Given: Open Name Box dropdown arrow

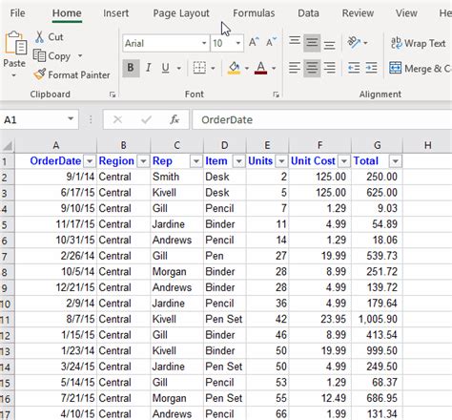Looking at the screenshot, I should point(71,119).
